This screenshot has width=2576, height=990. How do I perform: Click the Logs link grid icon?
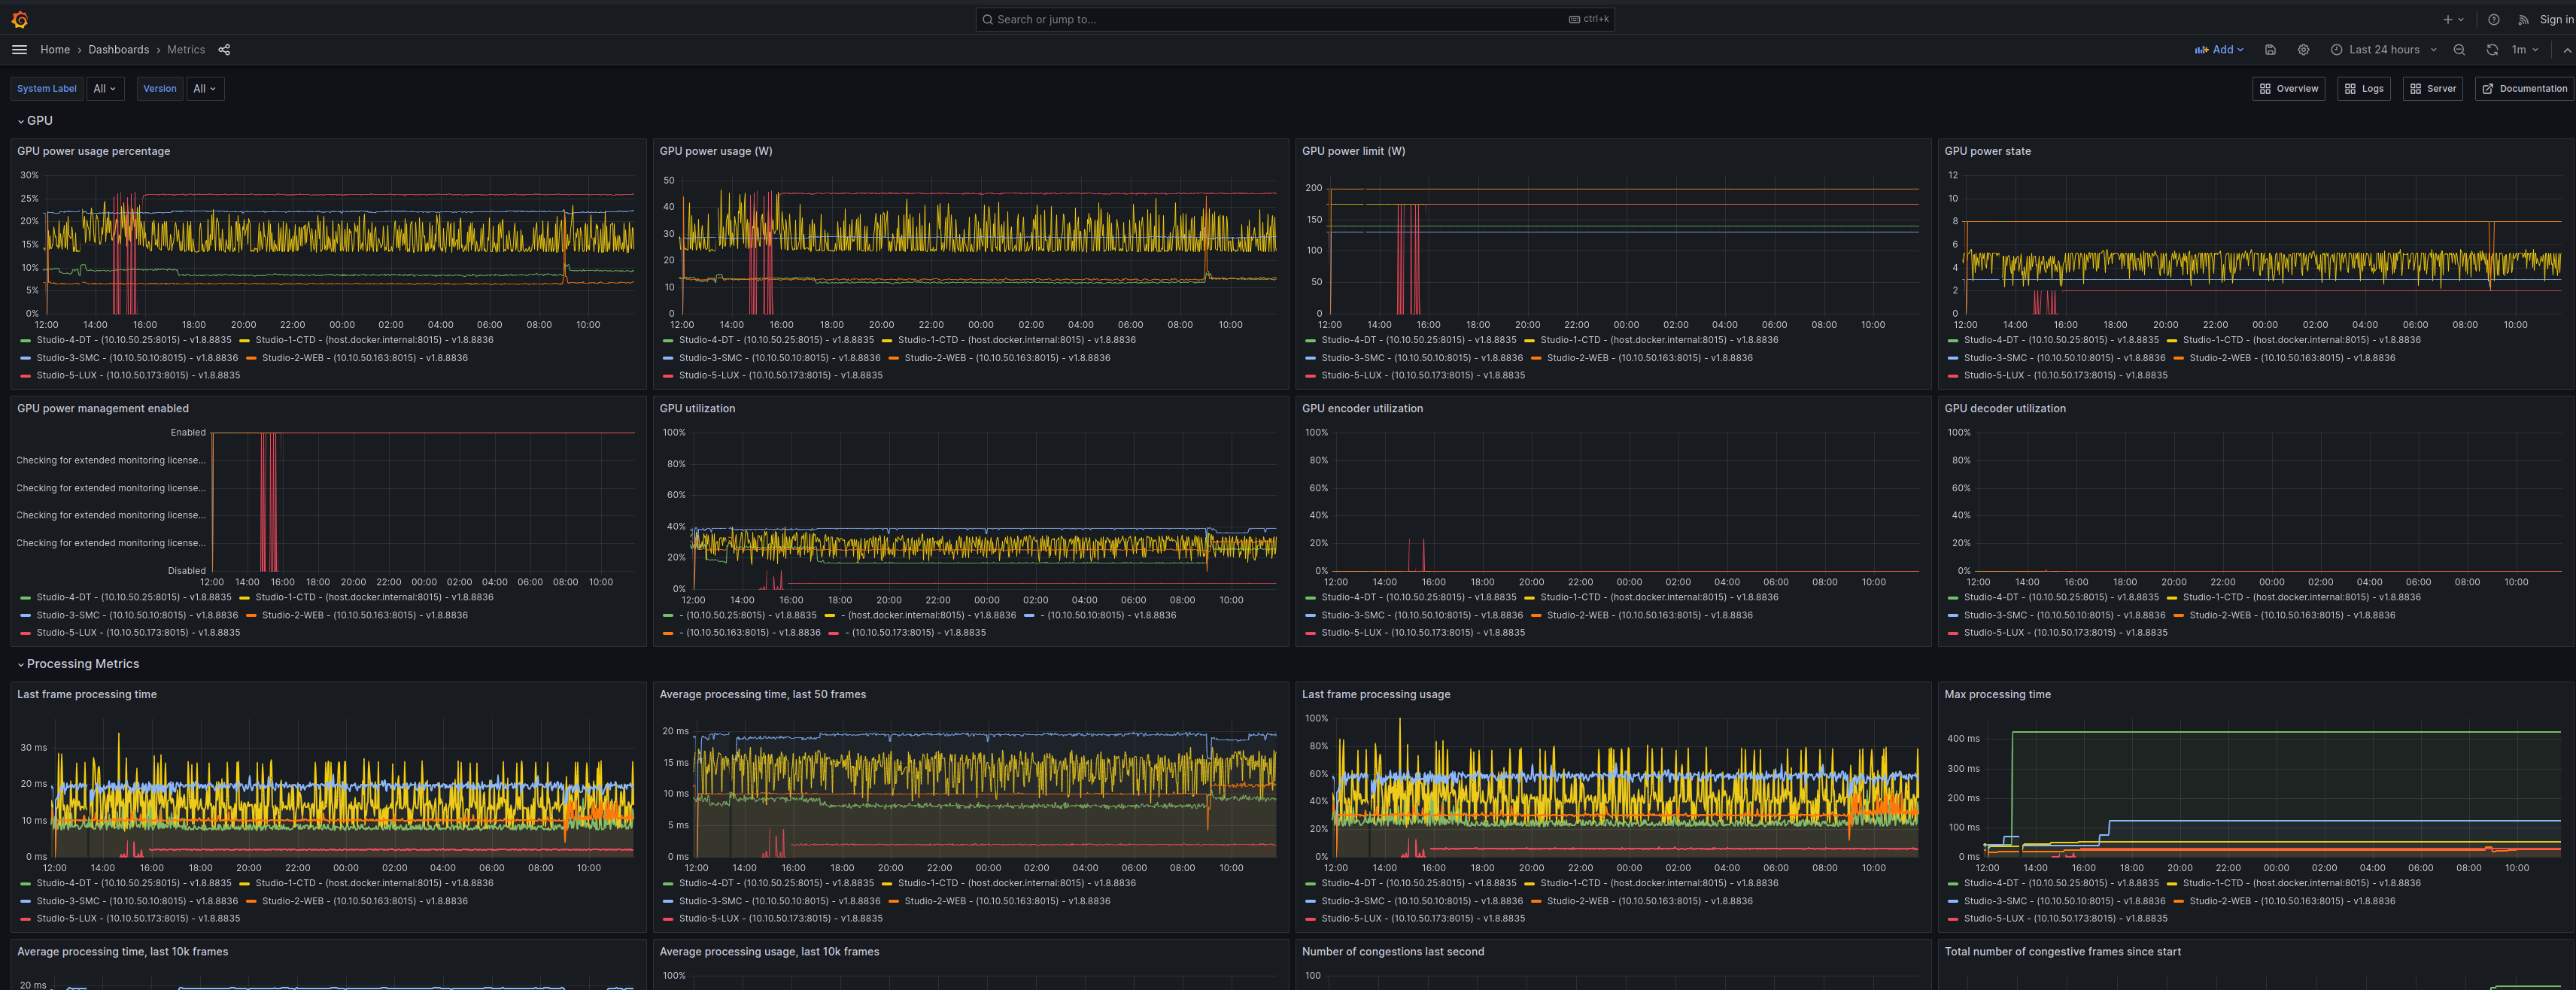pyautogui.click(x=2350, y=88)
